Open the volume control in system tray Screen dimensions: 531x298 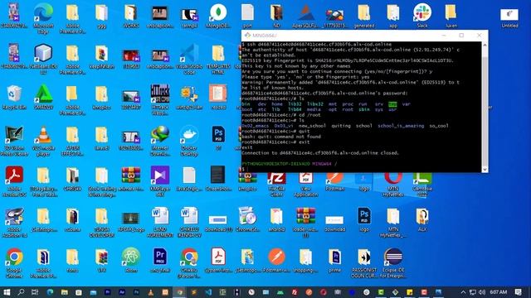(x=482, y=292)
